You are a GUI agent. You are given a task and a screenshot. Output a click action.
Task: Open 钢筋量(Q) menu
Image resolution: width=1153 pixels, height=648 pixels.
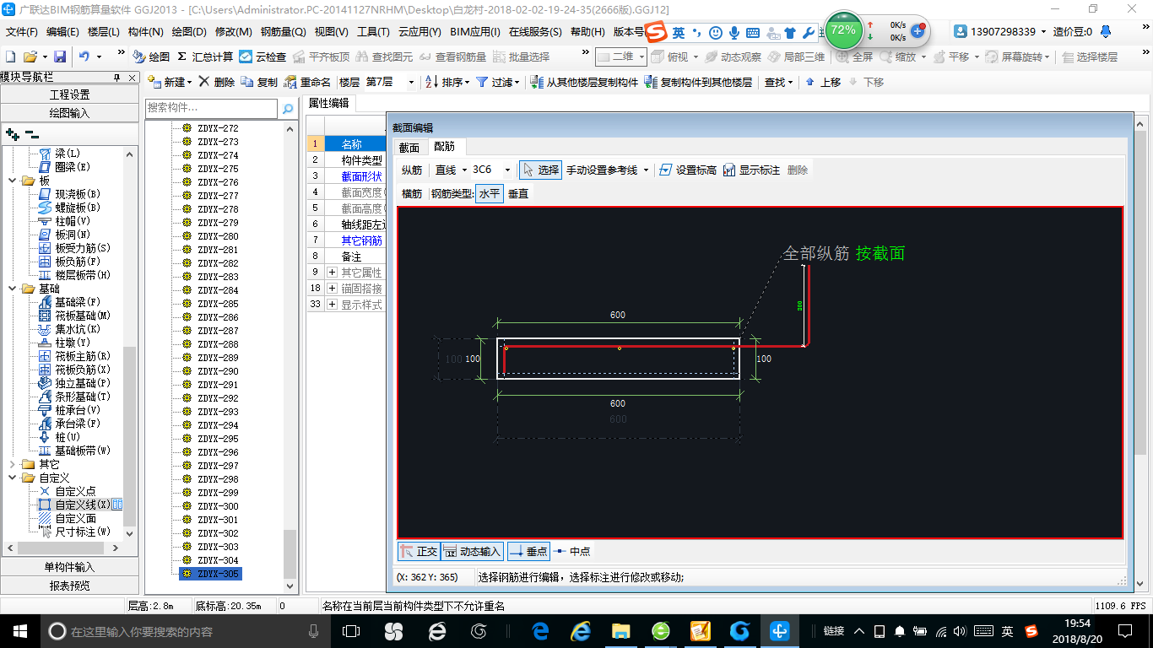pyautogui.click(x=283, y=32)
